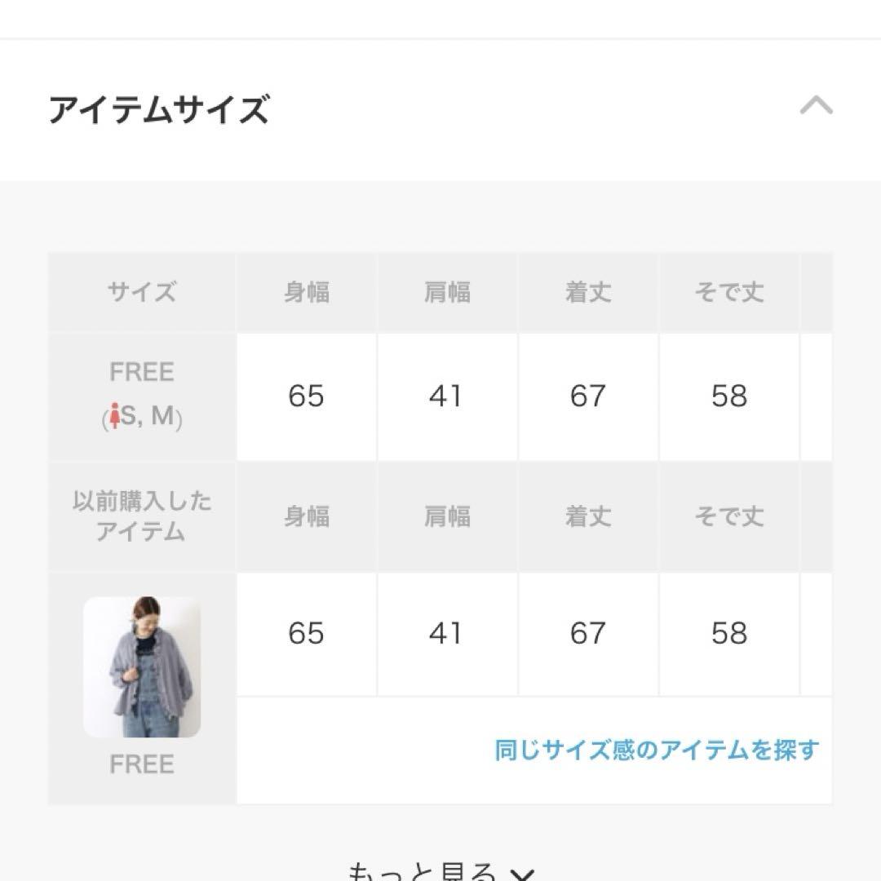Select the 41 value in FREE row

point(447,396)
